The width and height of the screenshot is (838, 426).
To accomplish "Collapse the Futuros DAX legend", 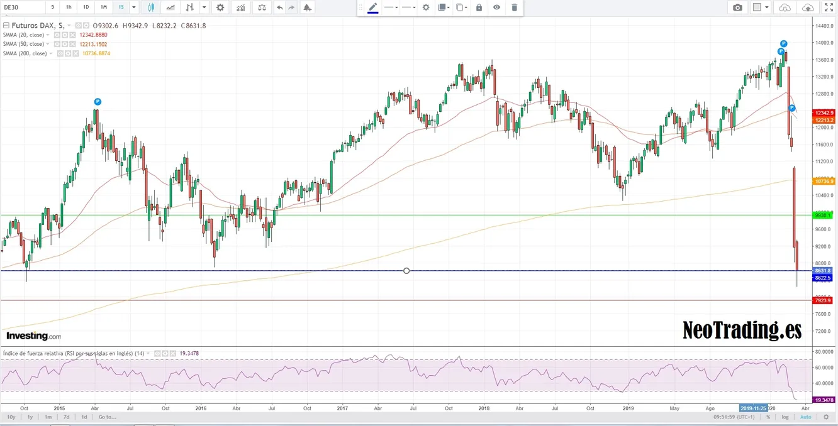I will tap(6, 26).
